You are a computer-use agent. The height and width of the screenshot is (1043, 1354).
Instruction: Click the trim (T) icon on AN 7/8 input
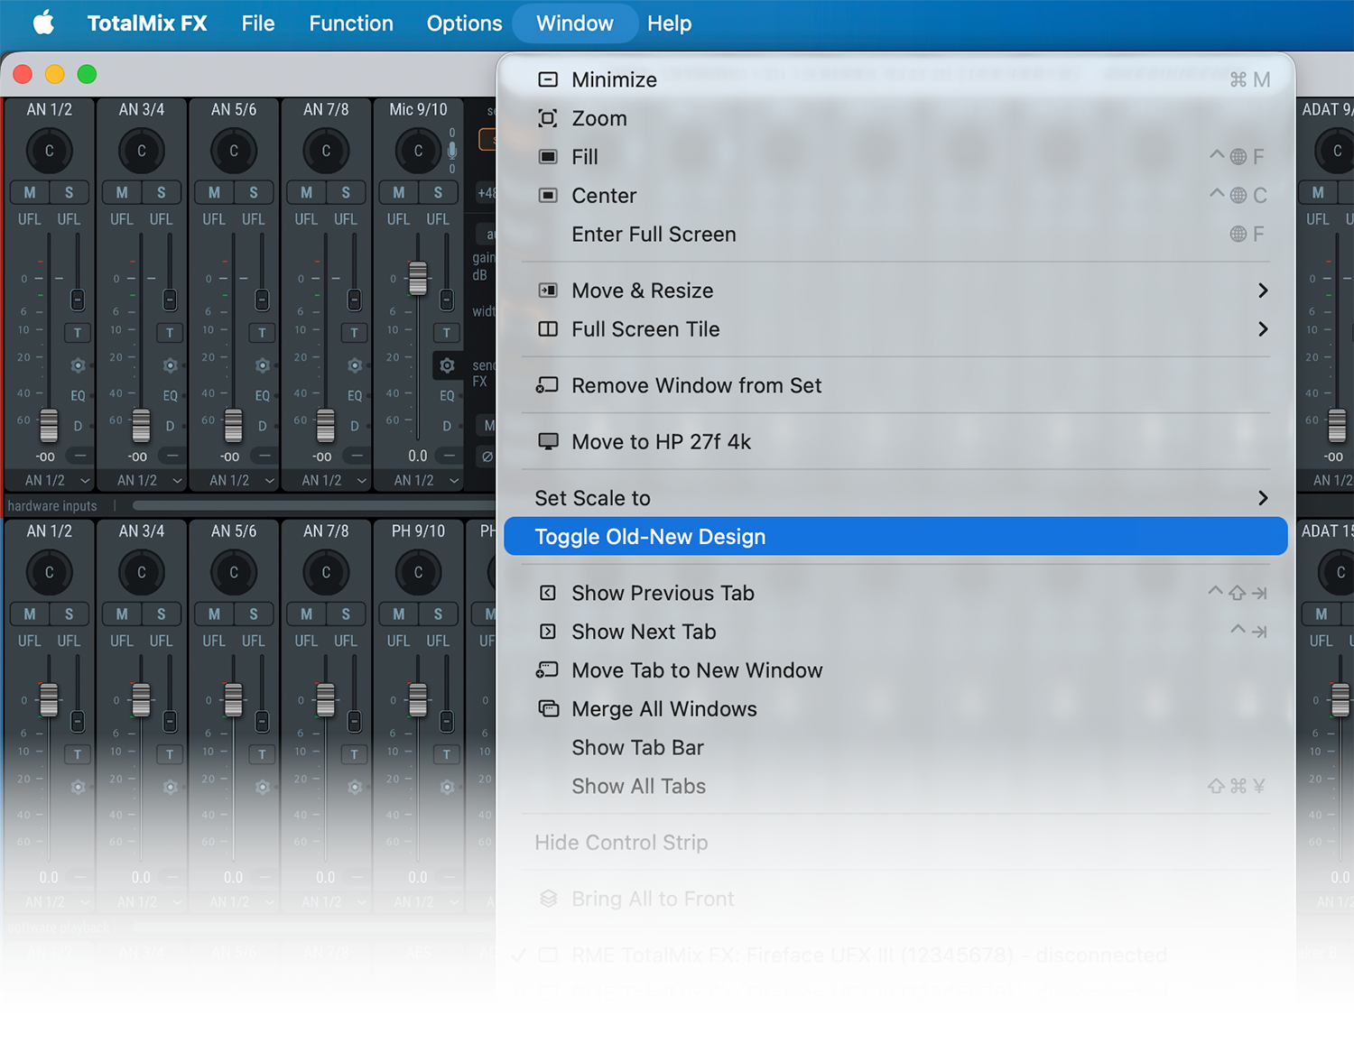click(354, 332)
